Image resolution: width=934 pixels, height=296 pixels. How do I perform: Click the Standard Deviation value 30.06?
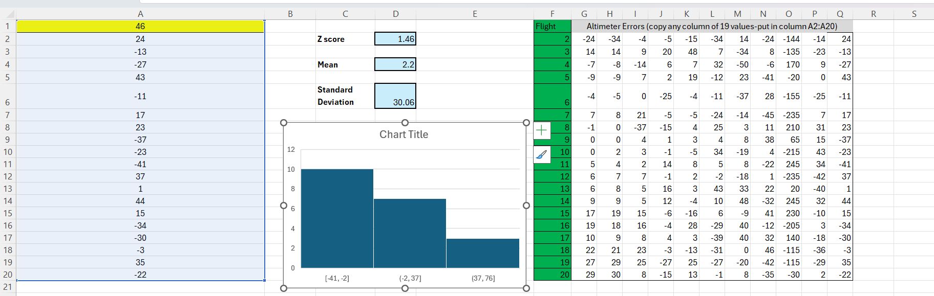pyautogui.click(x=395, y=96)
